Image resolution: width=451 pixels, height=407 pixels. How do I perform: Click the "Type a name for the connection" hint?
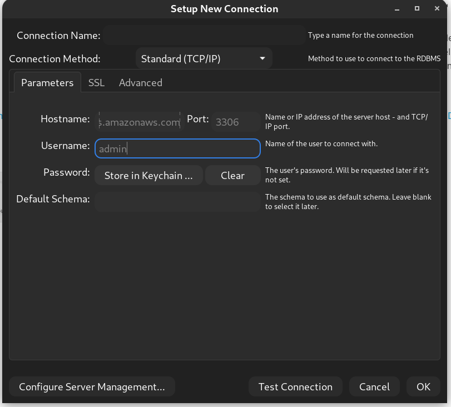pyautogui.click(x=360, y=36)
